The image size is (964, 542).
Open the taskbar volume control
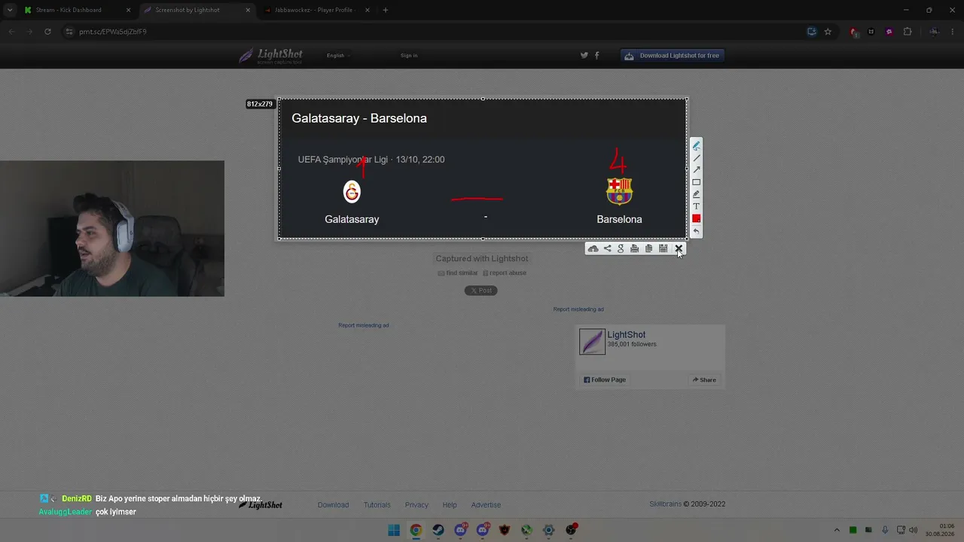click(x=913, y=530)
